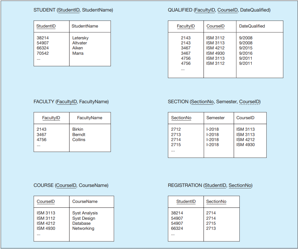Click student name Aiken

point(78,48)
